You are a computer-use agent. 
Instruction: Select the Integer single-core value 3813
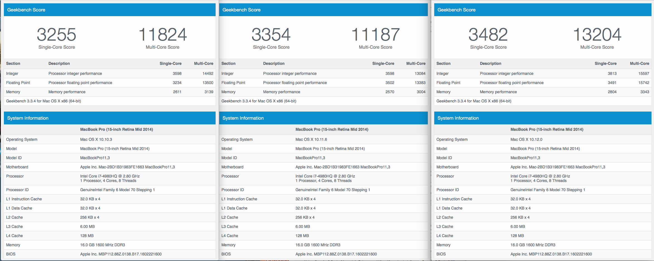click(612, 73)
